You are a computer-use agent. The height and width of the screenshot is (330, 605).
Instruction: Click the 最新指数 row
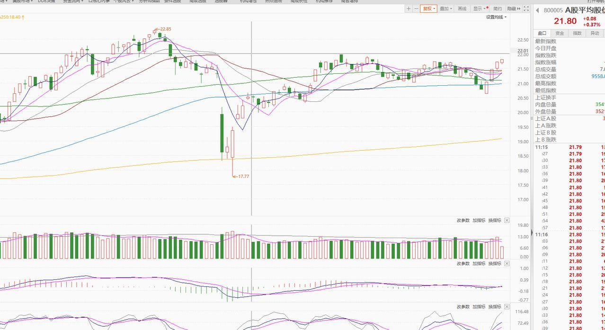[x=569, y=41]
